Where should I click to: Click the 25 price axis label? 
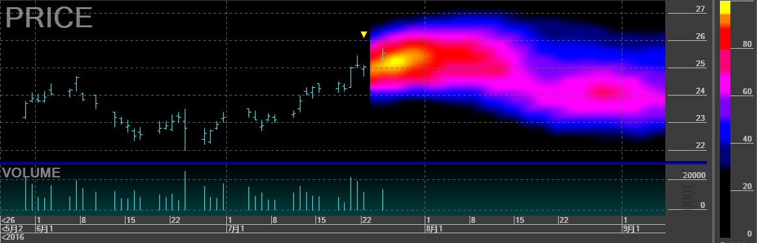click(x=700, y=63)
